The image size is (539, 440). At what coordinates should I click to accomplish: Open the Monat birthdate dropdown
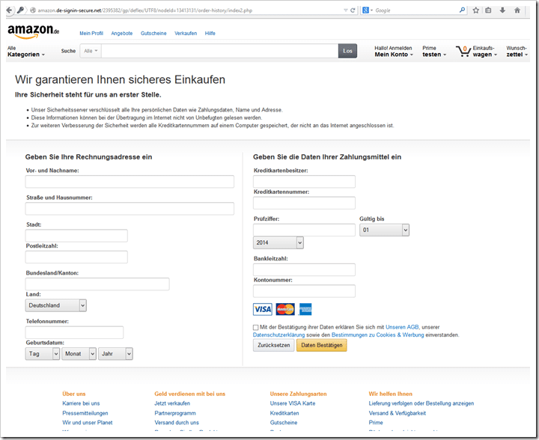[x=79, y=354]
